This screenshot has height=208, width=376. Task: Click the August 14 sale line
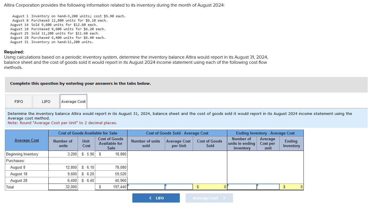tap(54, 25)
